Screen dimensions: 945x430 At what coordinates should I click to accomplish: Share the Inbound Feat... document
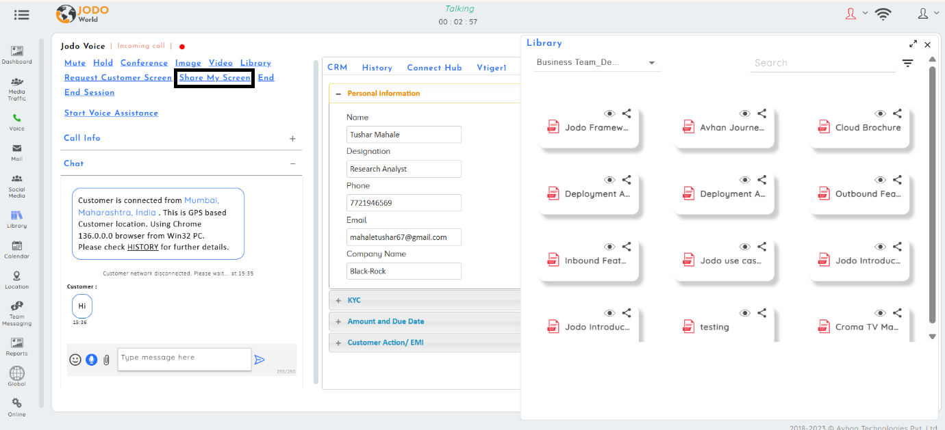[627, 247]
